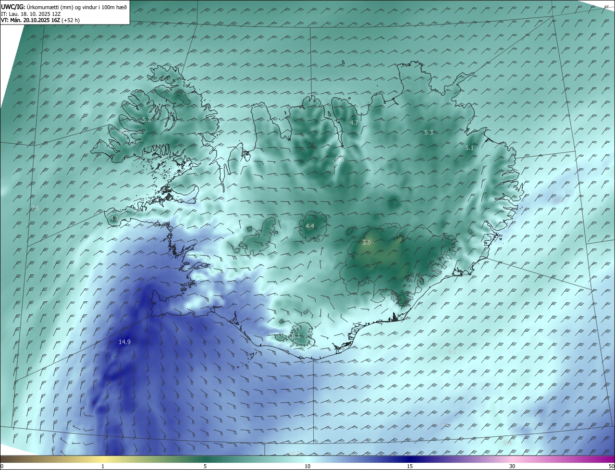Click the legend tick label '1'
This screenshot has height=470, width=615.
[103, 466]
